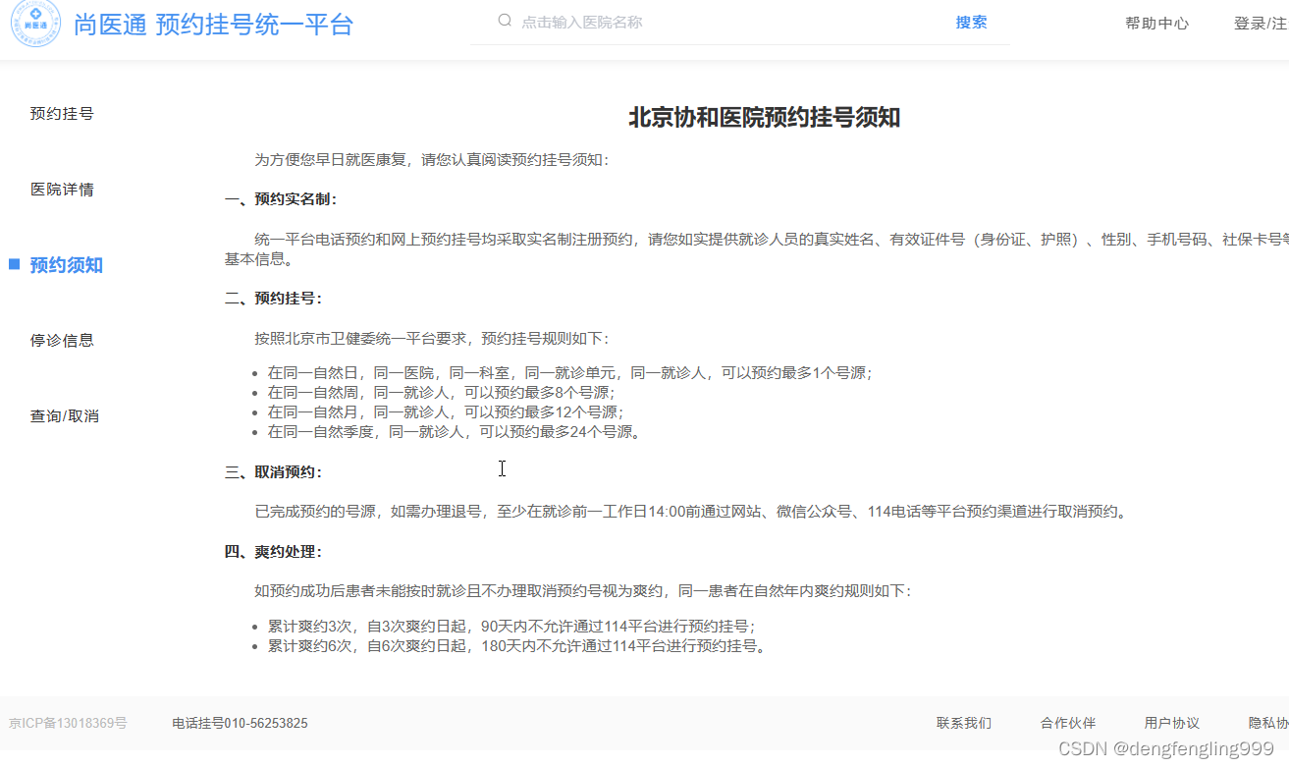
Task: Click the magnifier icon in search box
Action: 505,21
